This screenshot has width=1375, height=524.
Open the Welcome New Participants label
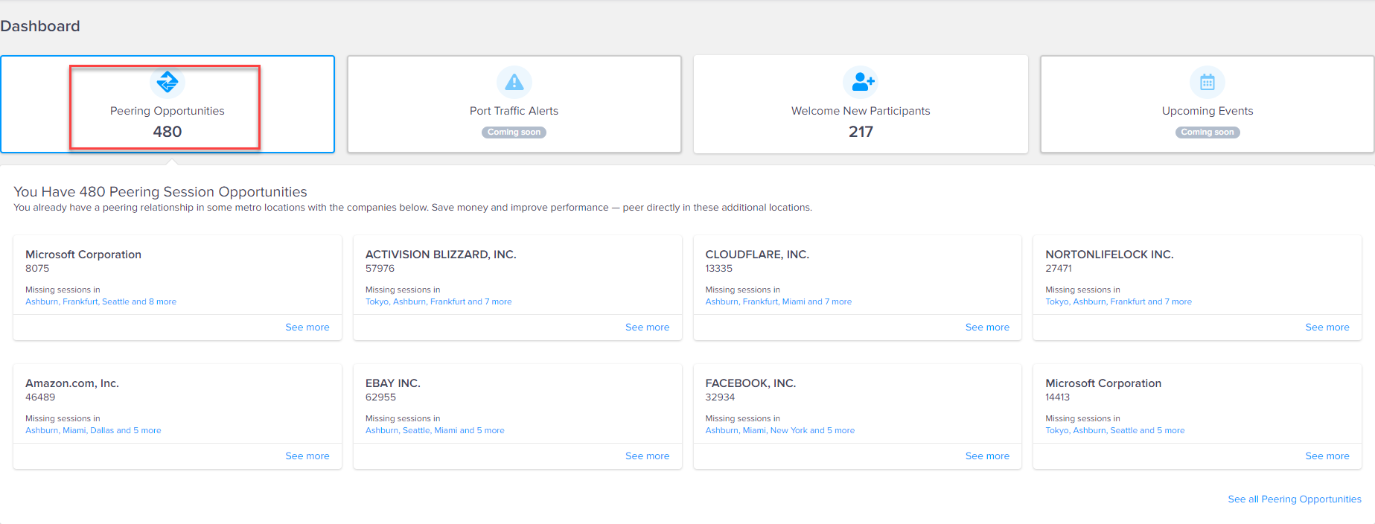point(861,111)
